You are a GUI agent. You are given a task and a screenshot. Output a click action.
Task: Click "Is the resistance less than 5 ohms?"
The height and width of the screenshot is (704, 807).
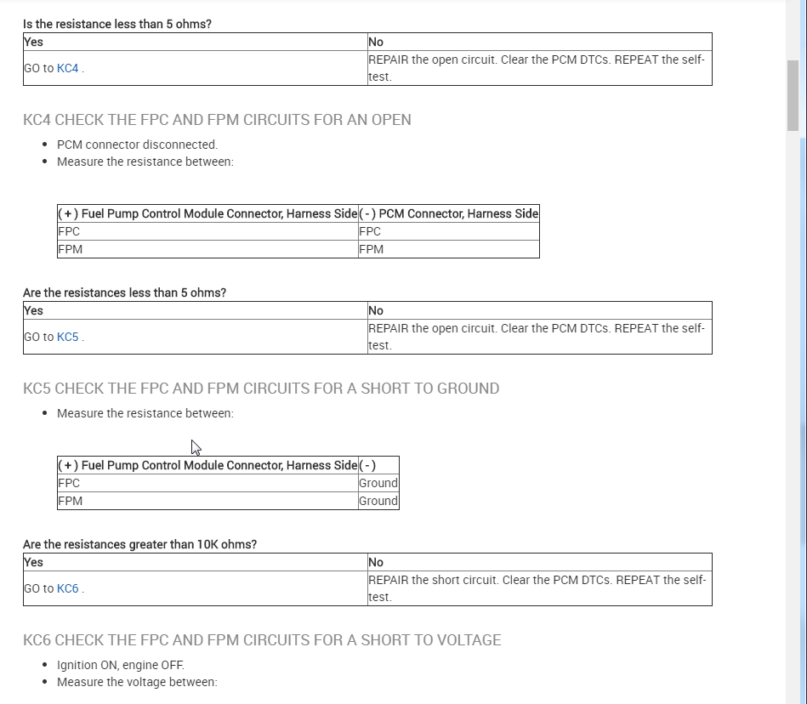(117, 24)
